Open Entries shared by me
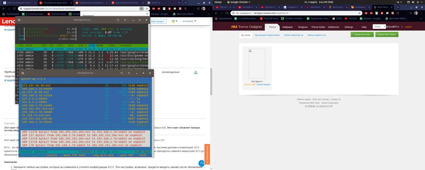Viewport: 425px width, 170px height. coord(294,35)
